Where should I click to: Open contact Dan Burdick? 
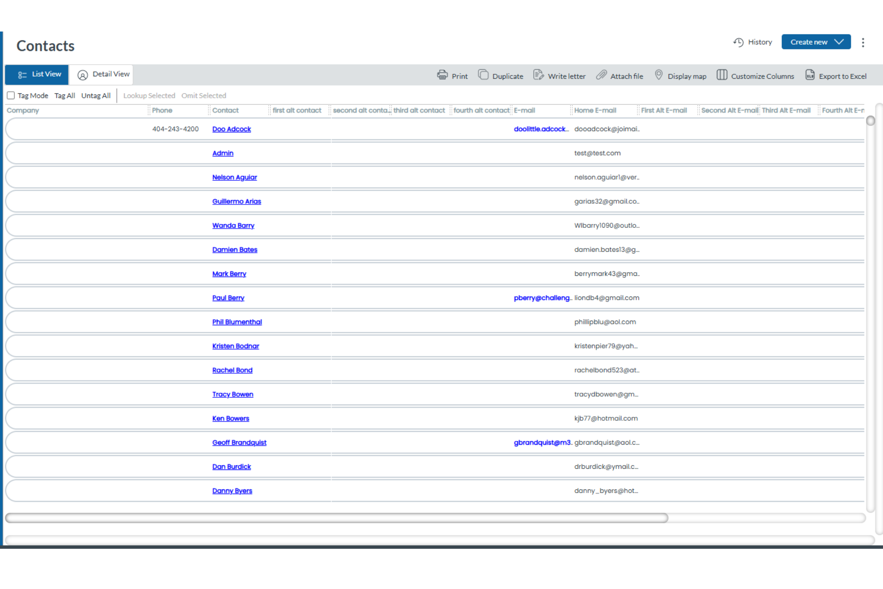232,467
